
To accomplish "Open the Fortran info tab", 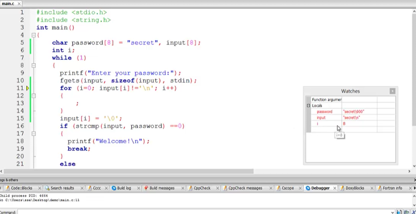I will pyautogui.click(x=392, y=188).
